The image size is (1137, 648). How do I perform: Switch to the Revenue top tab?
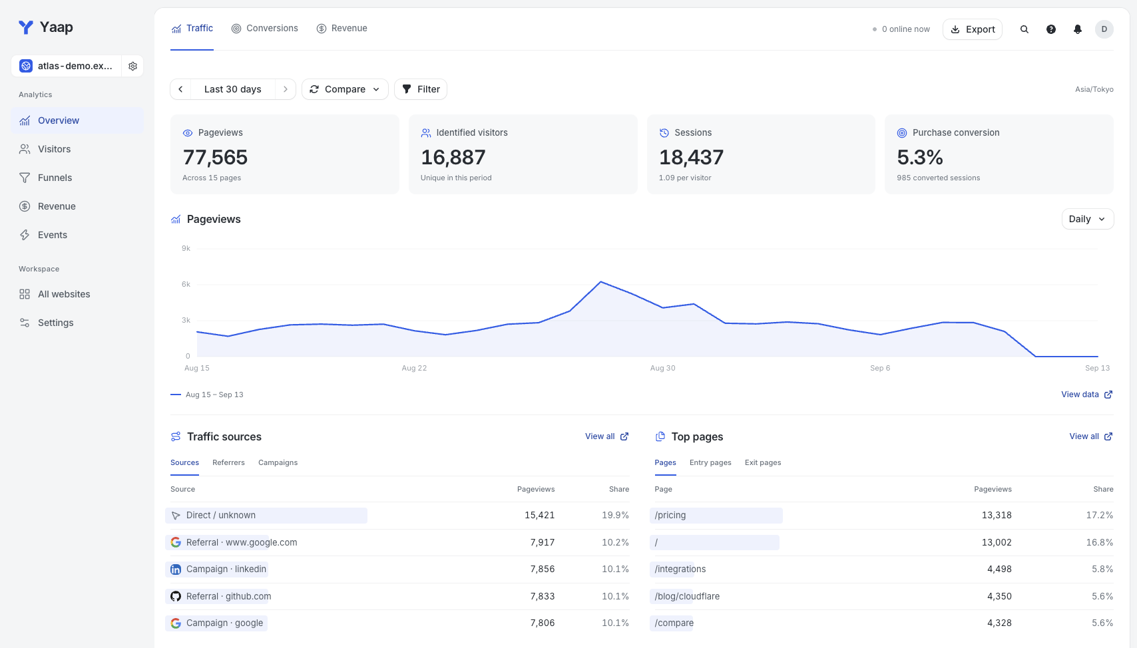coord(342,28)
